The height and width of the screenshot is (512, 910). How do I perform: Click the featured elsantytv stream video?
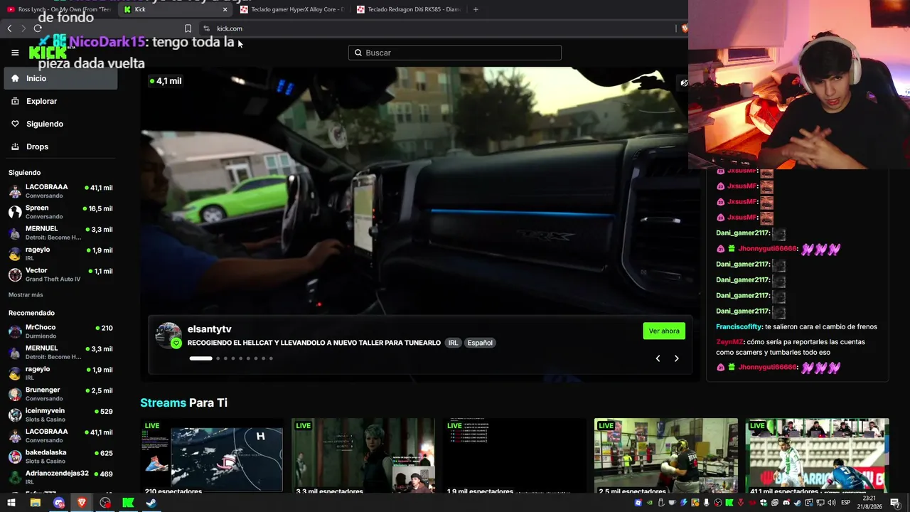tap(419, 192)
